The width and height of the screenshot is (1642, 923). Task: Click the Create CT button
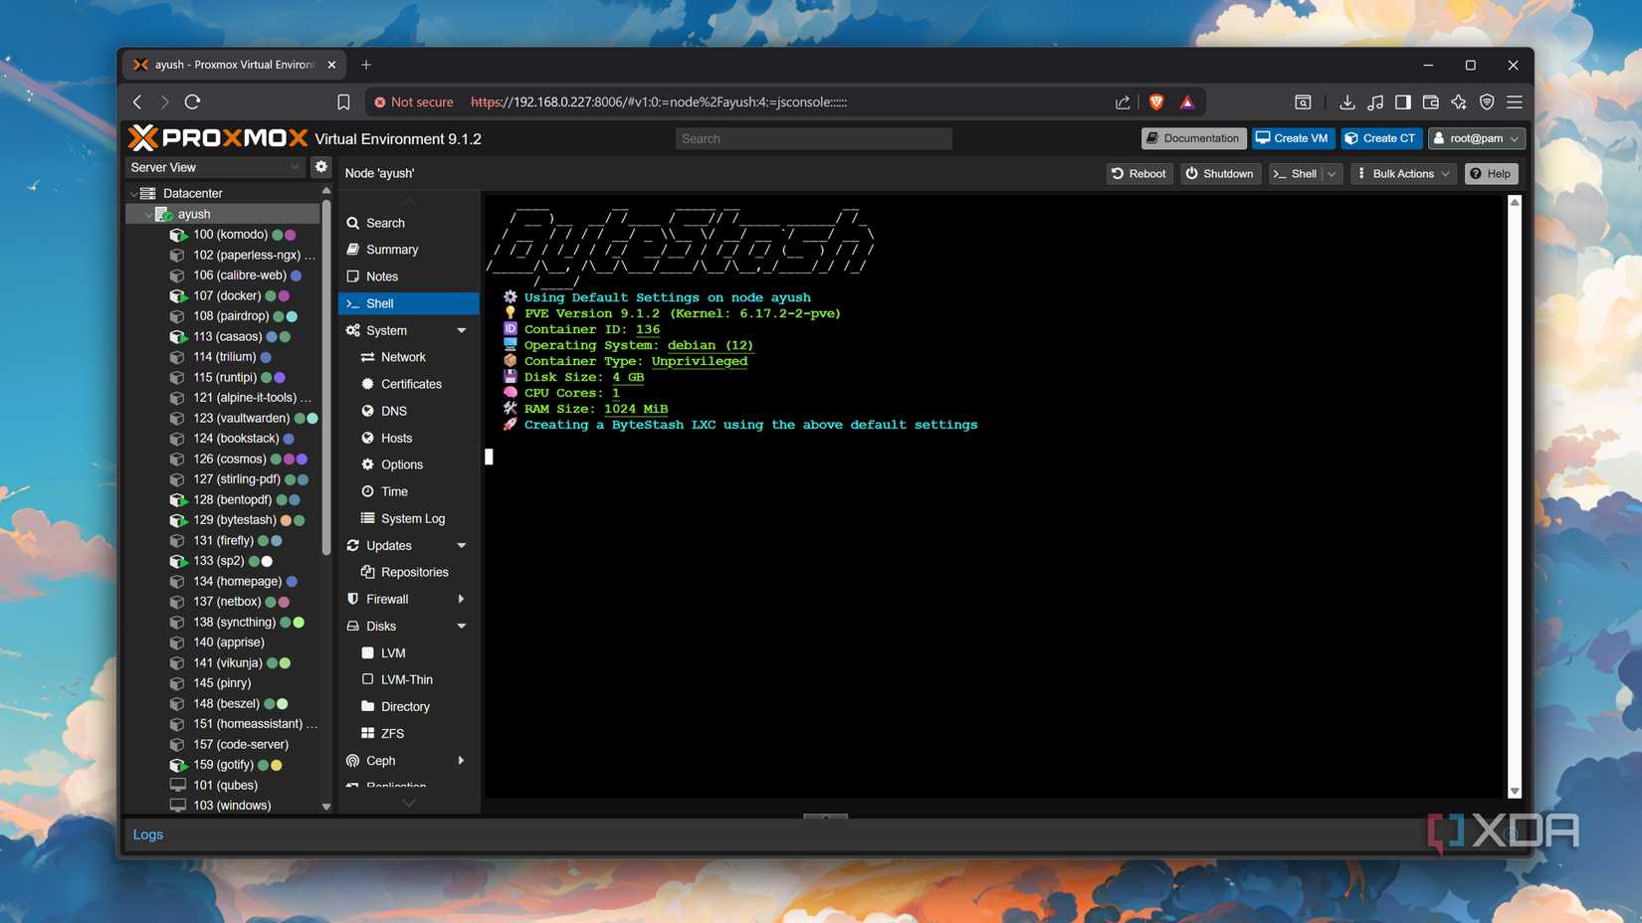[x=1381, y=138]
